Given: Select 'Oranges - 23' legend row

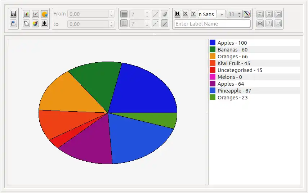Looking at the screenshot, I should click(254, 98).
